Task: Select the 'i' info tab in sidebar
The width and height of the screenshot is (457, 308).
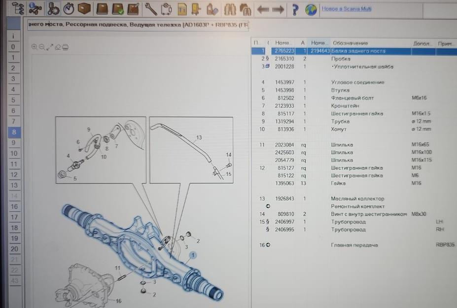Action: (13, 36)
